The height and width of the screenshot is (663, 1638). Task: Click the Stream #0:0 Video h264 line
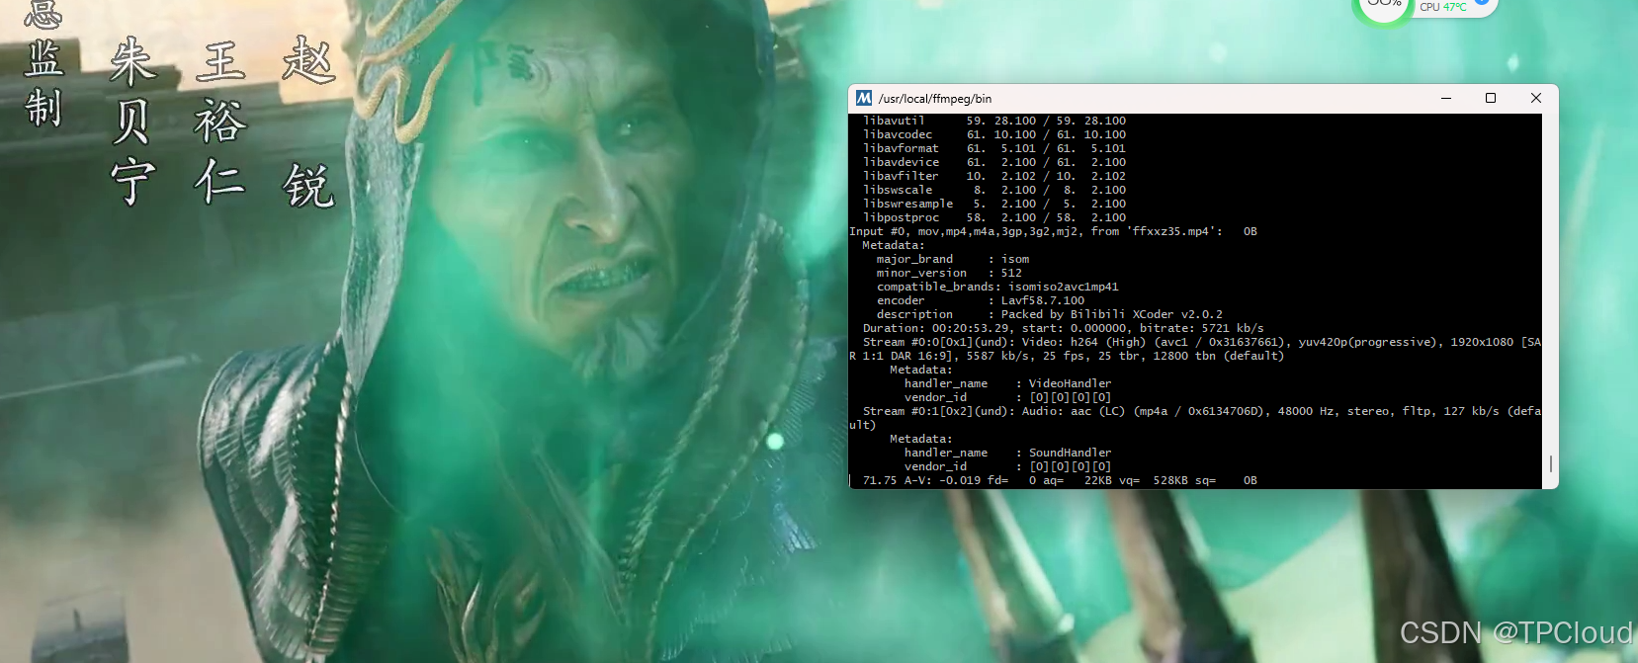pos(1201,342)
